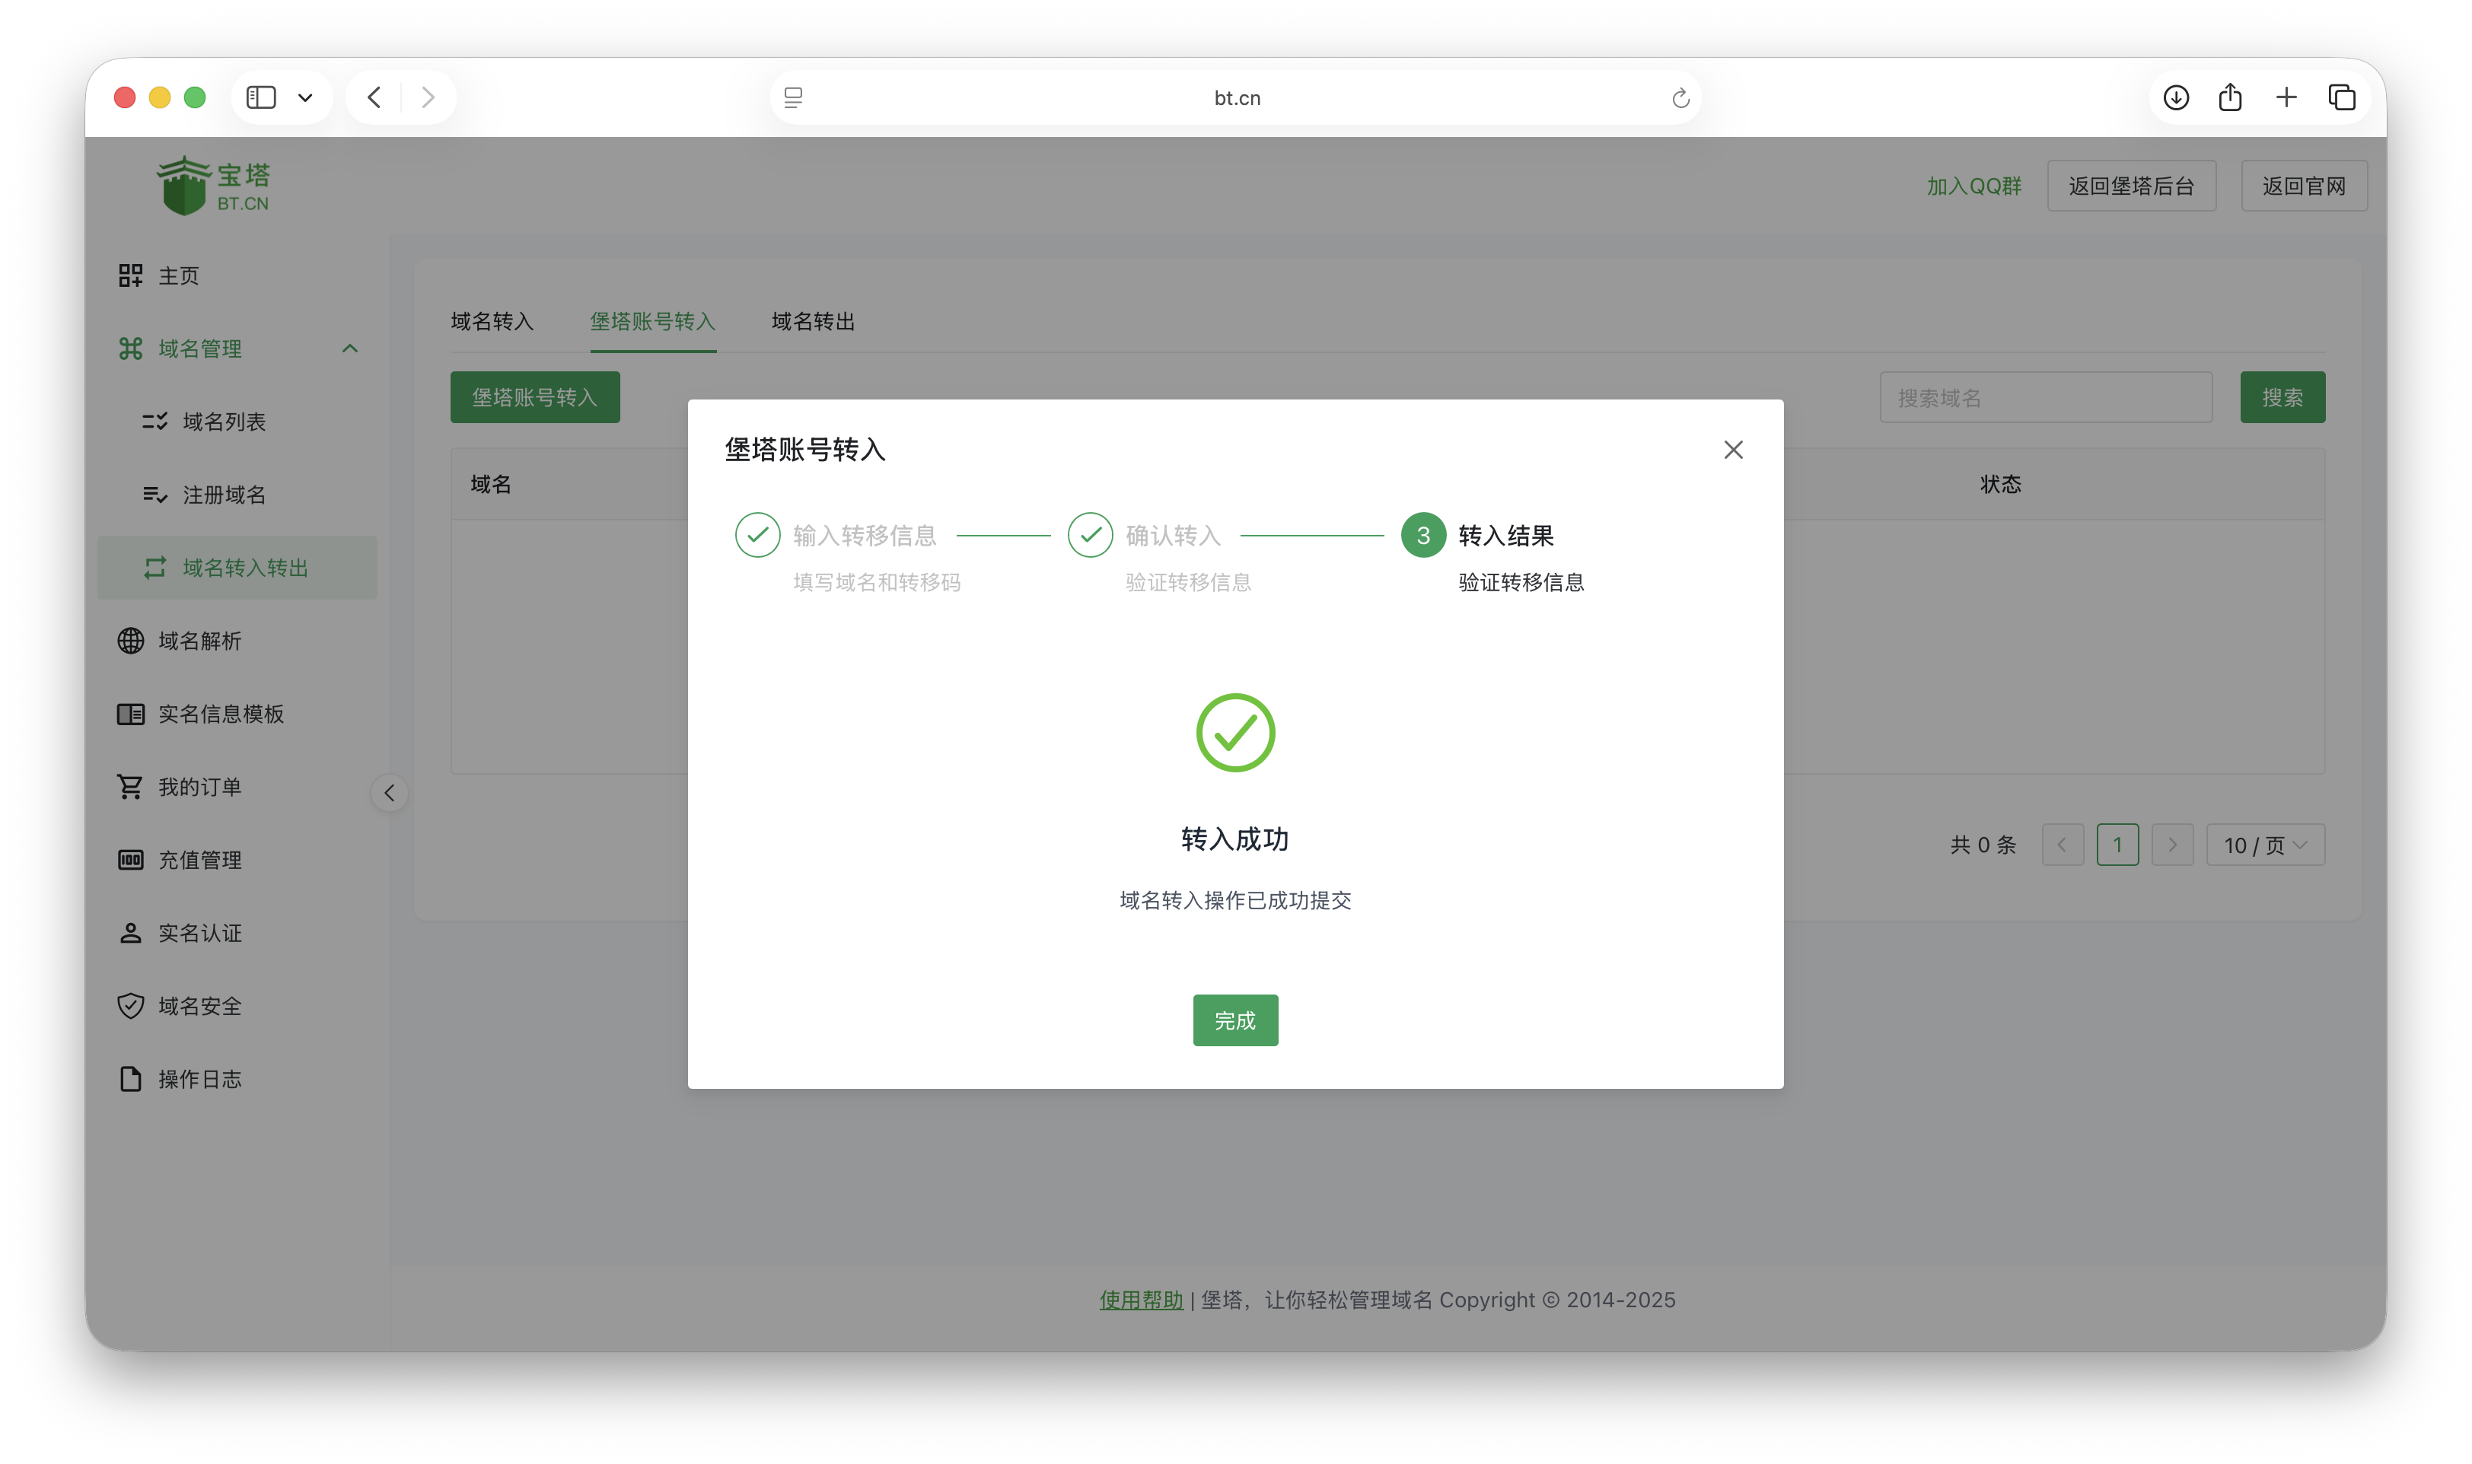2472x1464 pixels.
Task: Click the Safari page reload icon
Action: tap(1680, 97)
